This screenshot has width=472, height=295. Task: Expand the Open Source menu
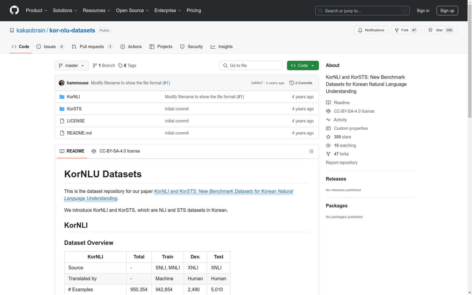point(133,11)
